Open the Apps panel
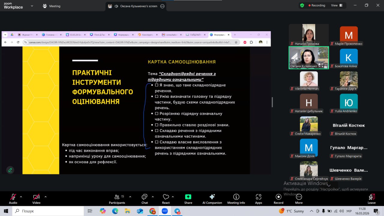This screenshot has width=384, height=216. (x=259, y=199)
